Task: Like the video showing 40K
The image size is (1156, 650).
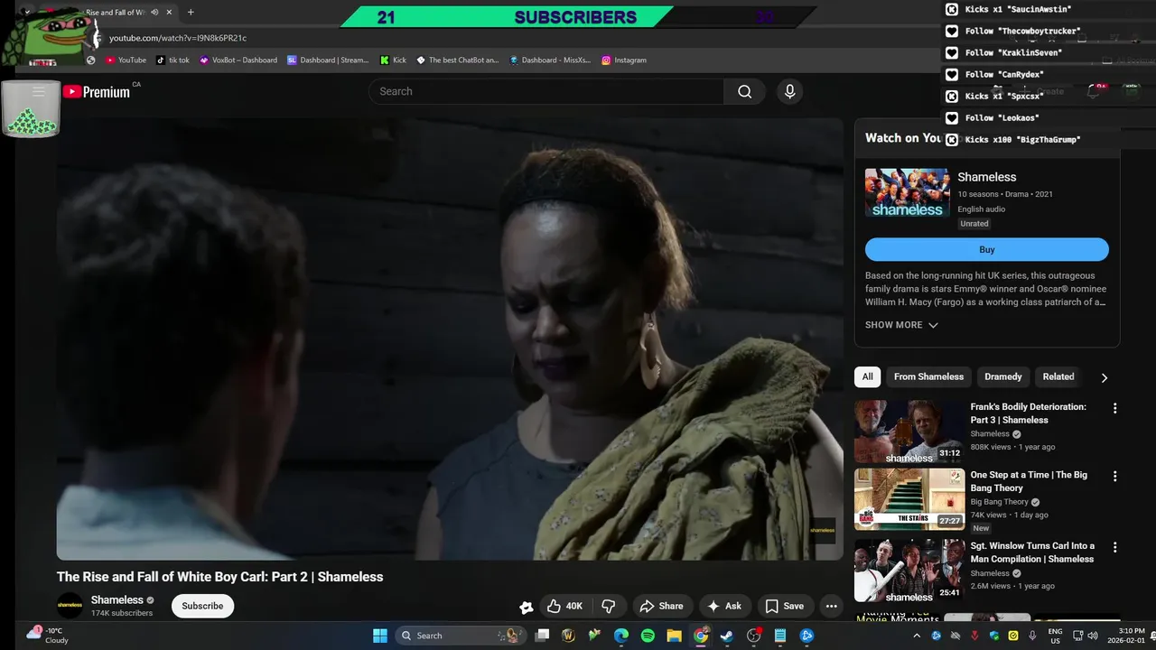Action: [x=564, y=606]
